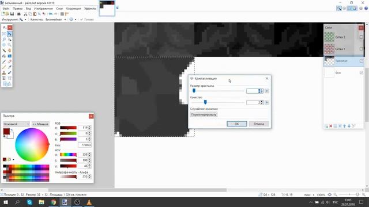Viewport: 369px width, 207px height.
Task: Select the Lasso Select tool
Action: click(4, 40)
